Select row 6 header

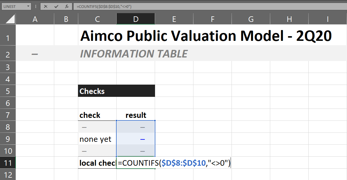[8, 103]
